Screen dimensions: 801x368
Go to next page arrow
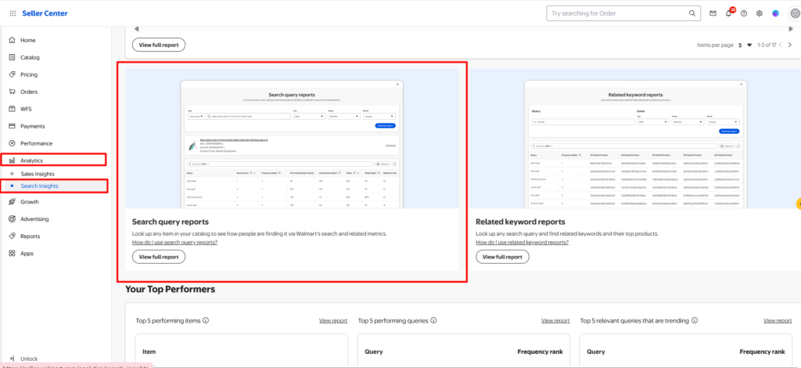click(790, 45)
